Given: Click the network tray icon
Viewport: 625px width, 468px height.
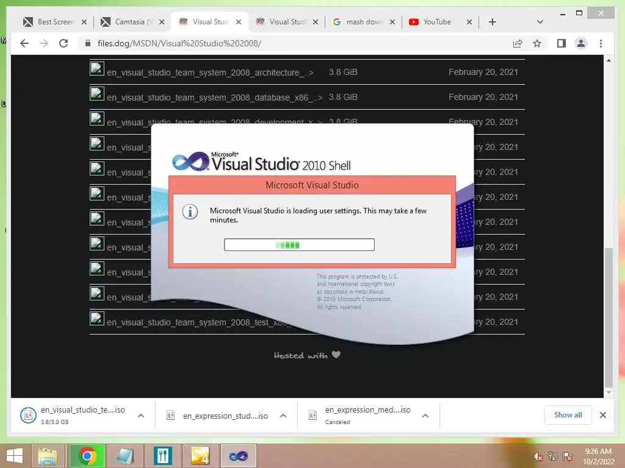Looking at the screenshot, I should pos(553,456).
